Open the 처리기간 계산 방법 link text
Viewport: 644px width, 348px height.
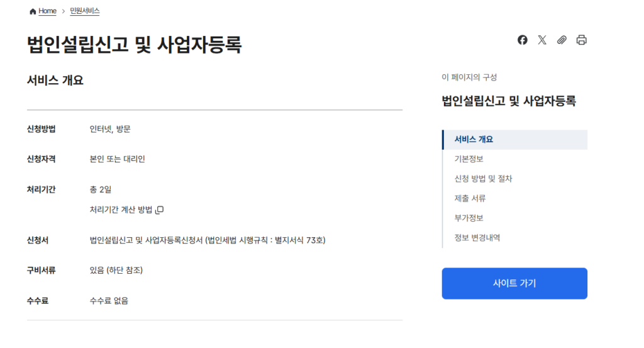coord(121,210)
